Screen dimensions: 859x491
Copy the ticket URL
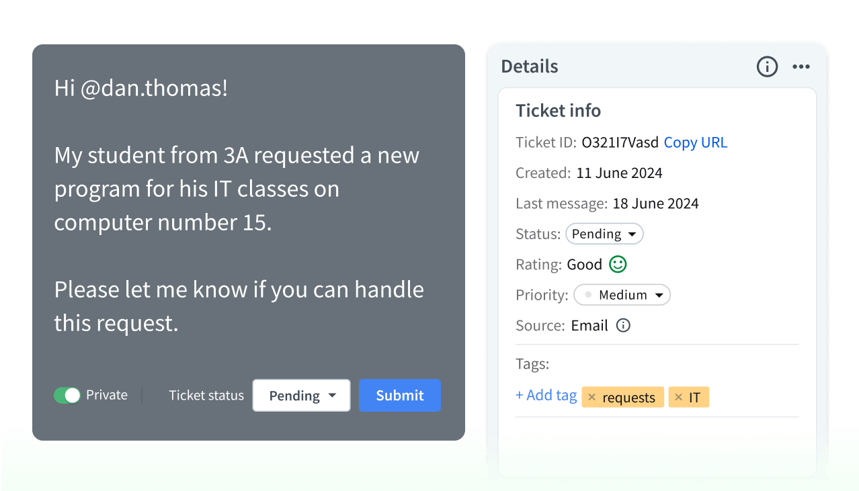point(696,142)
